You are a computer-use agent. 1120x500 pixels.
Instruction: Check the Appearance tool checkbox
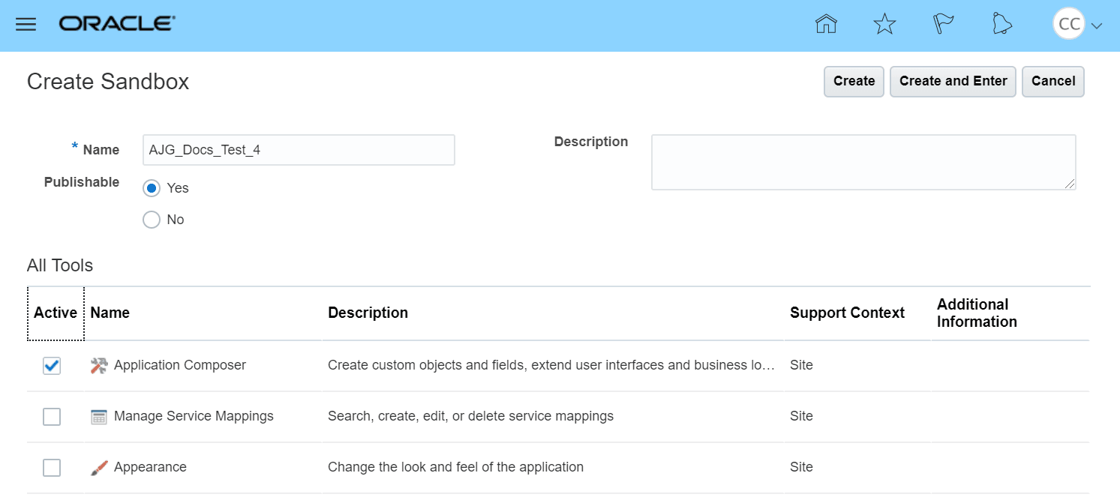click(52, 467)
